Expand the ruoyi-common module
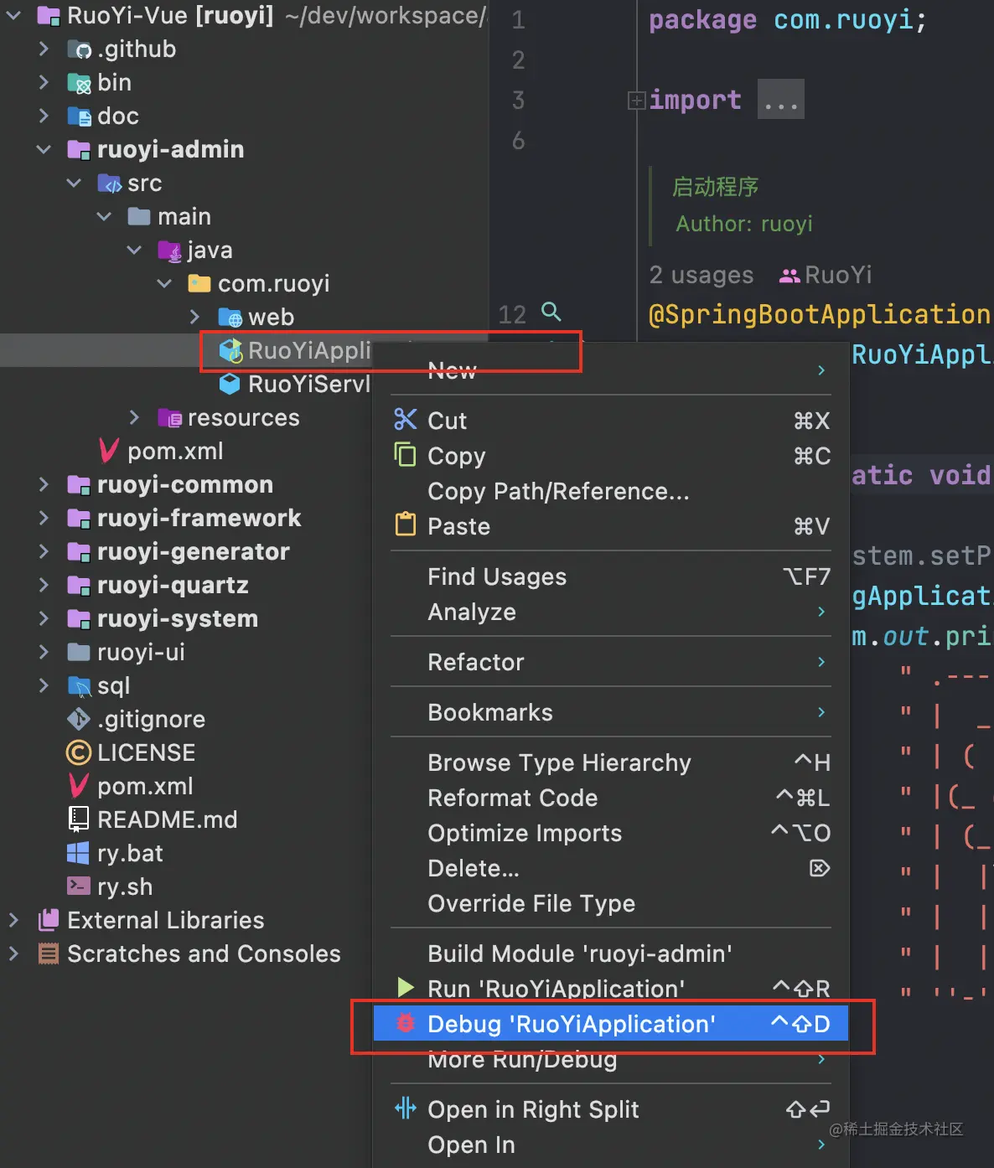The width and height of the screenshot is (994, 1168). pyautogui.click(x=44, y=484)
